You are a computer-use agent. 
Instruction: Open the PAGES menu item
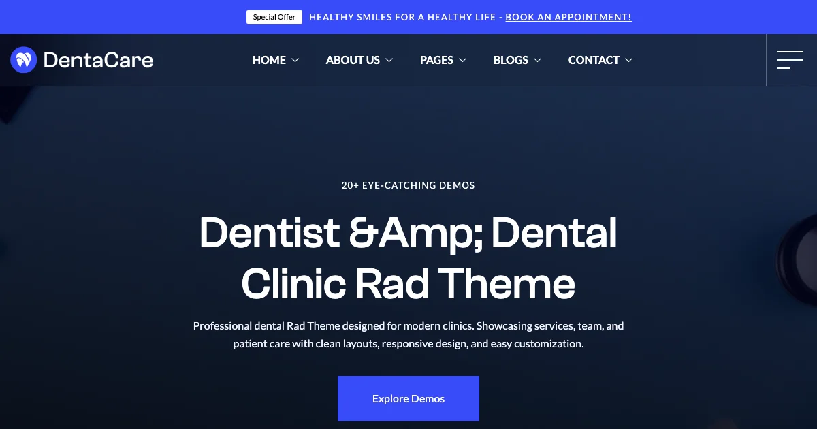tap(436, 60)
